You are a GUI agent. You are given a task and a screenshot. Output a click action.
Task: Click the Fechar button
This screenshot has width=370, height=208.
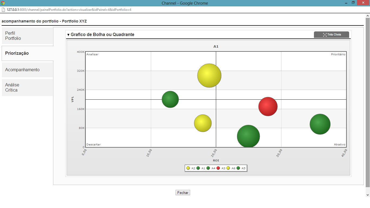point(183,193)
